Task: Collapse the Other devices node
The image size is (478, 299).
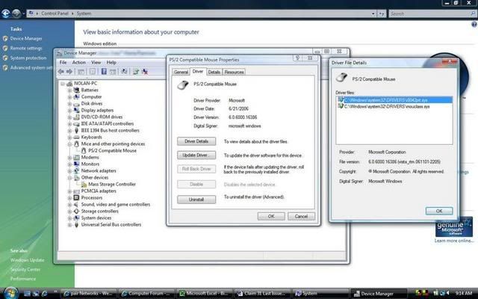Action: pyautogui.click(x=69, y=178)
